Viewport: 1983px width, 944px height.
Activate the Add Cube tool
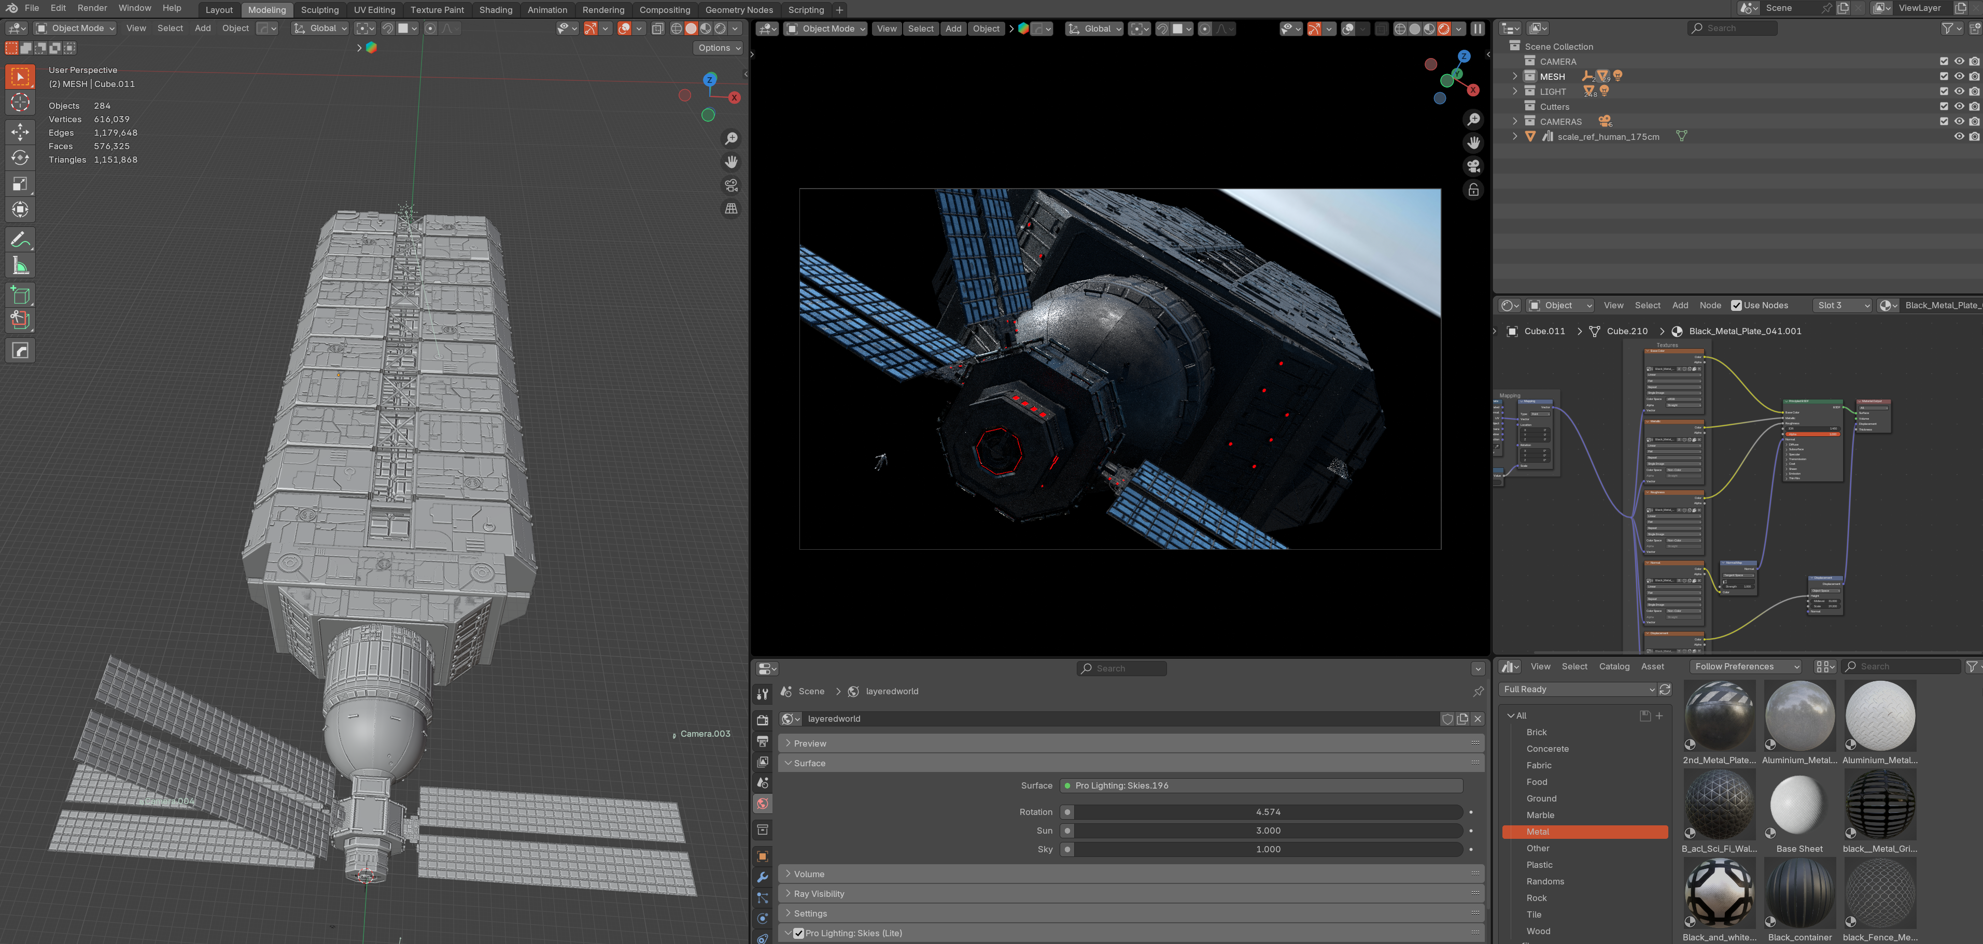[x=20, y=295]
